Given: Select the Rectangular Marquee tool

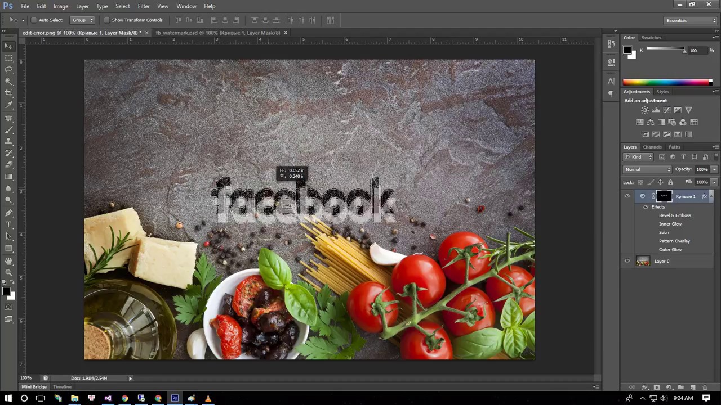Looking at the screenshot, I should point(9,58).
